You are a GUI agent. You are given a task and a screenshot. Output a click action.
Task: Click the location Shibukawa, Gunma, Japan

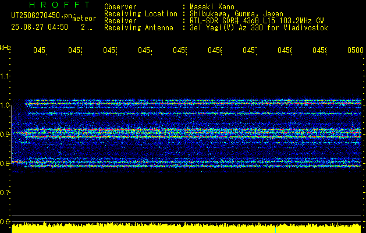[236, 14]
